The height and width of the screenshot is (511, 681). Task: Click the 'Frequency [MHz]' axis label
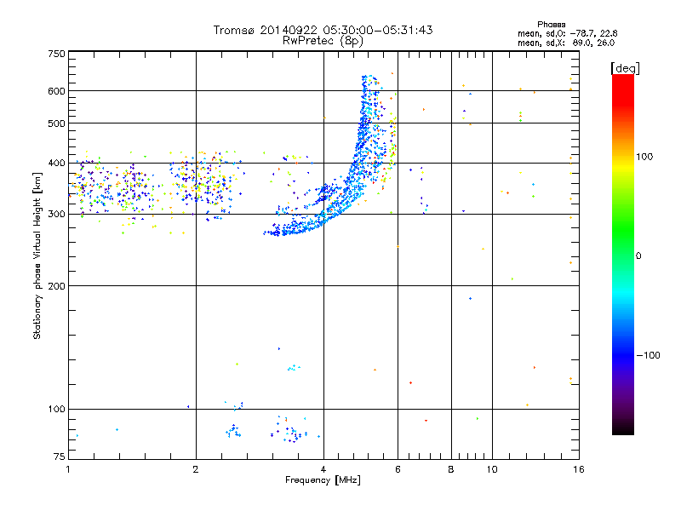(x=323, y=480)
